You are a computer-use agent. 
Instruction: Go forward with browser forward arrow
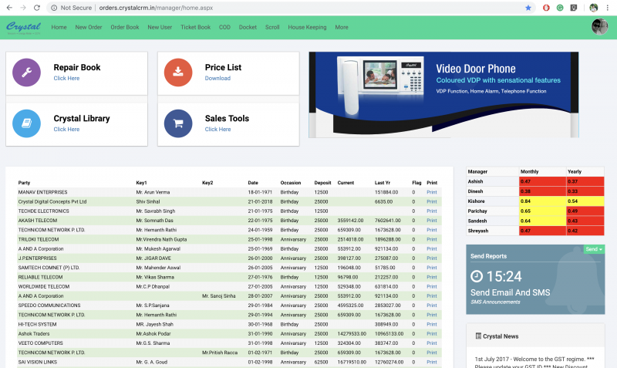pos(23,8)
